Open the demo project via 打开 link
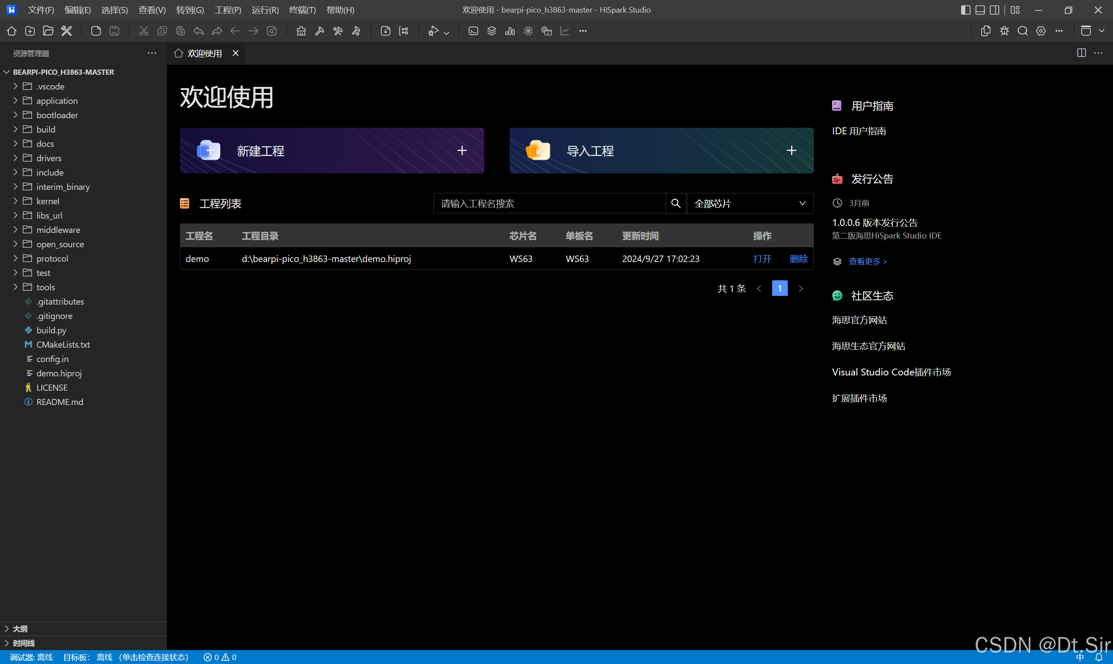 click(x=762, y=259)
